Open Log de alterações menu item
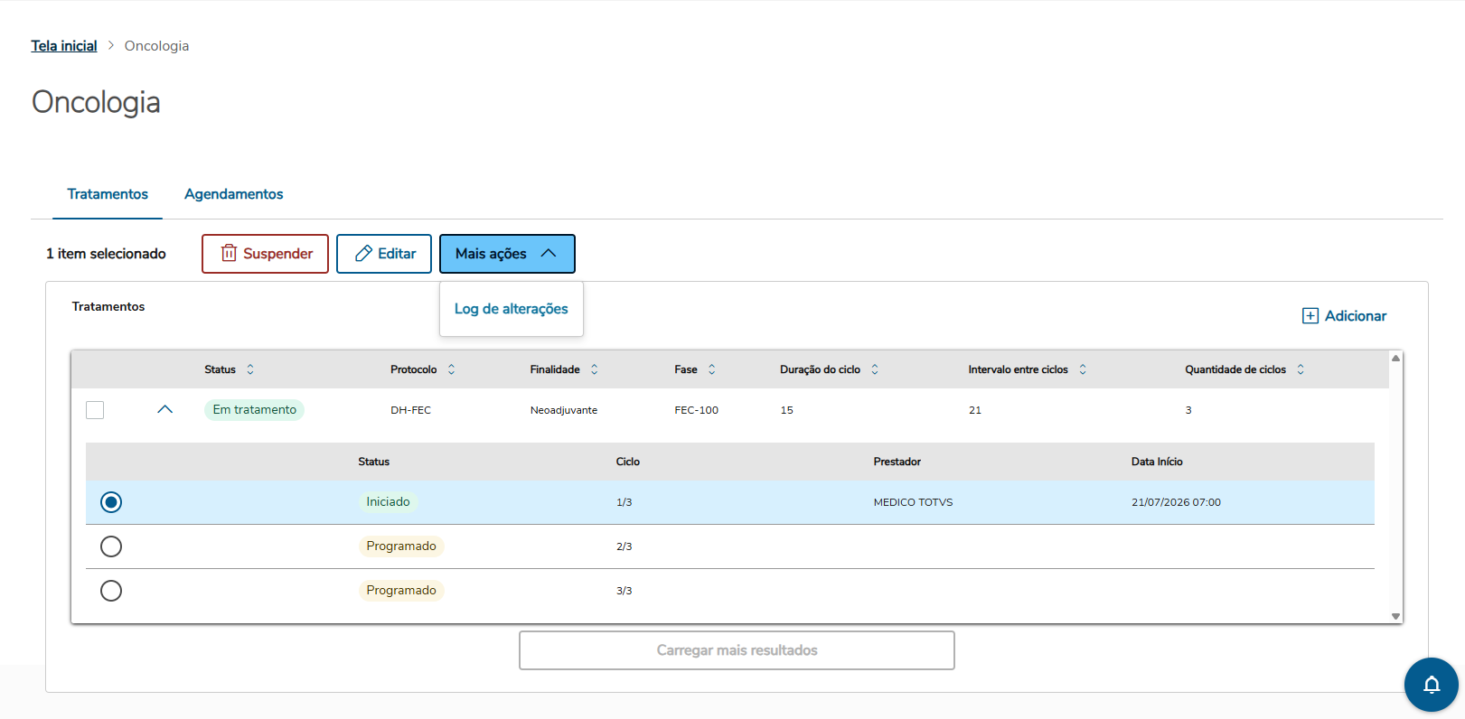 click(511, 309)
